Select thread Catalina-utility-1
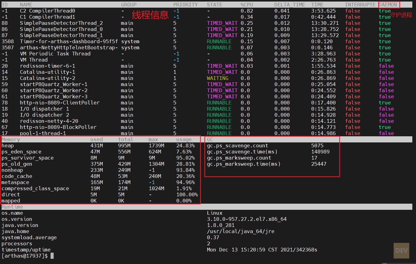 pos(48,72)
